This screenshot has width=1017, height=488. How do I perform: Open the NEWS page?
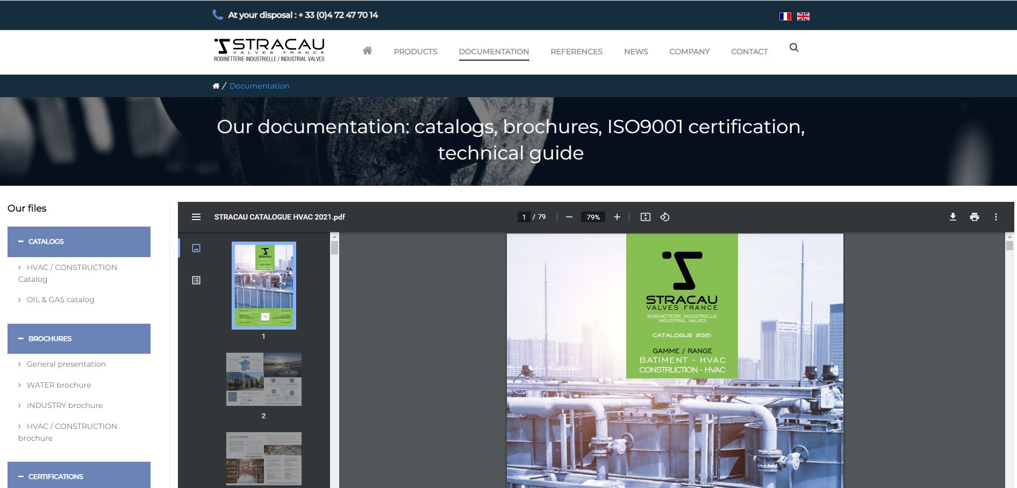[636, 52]
